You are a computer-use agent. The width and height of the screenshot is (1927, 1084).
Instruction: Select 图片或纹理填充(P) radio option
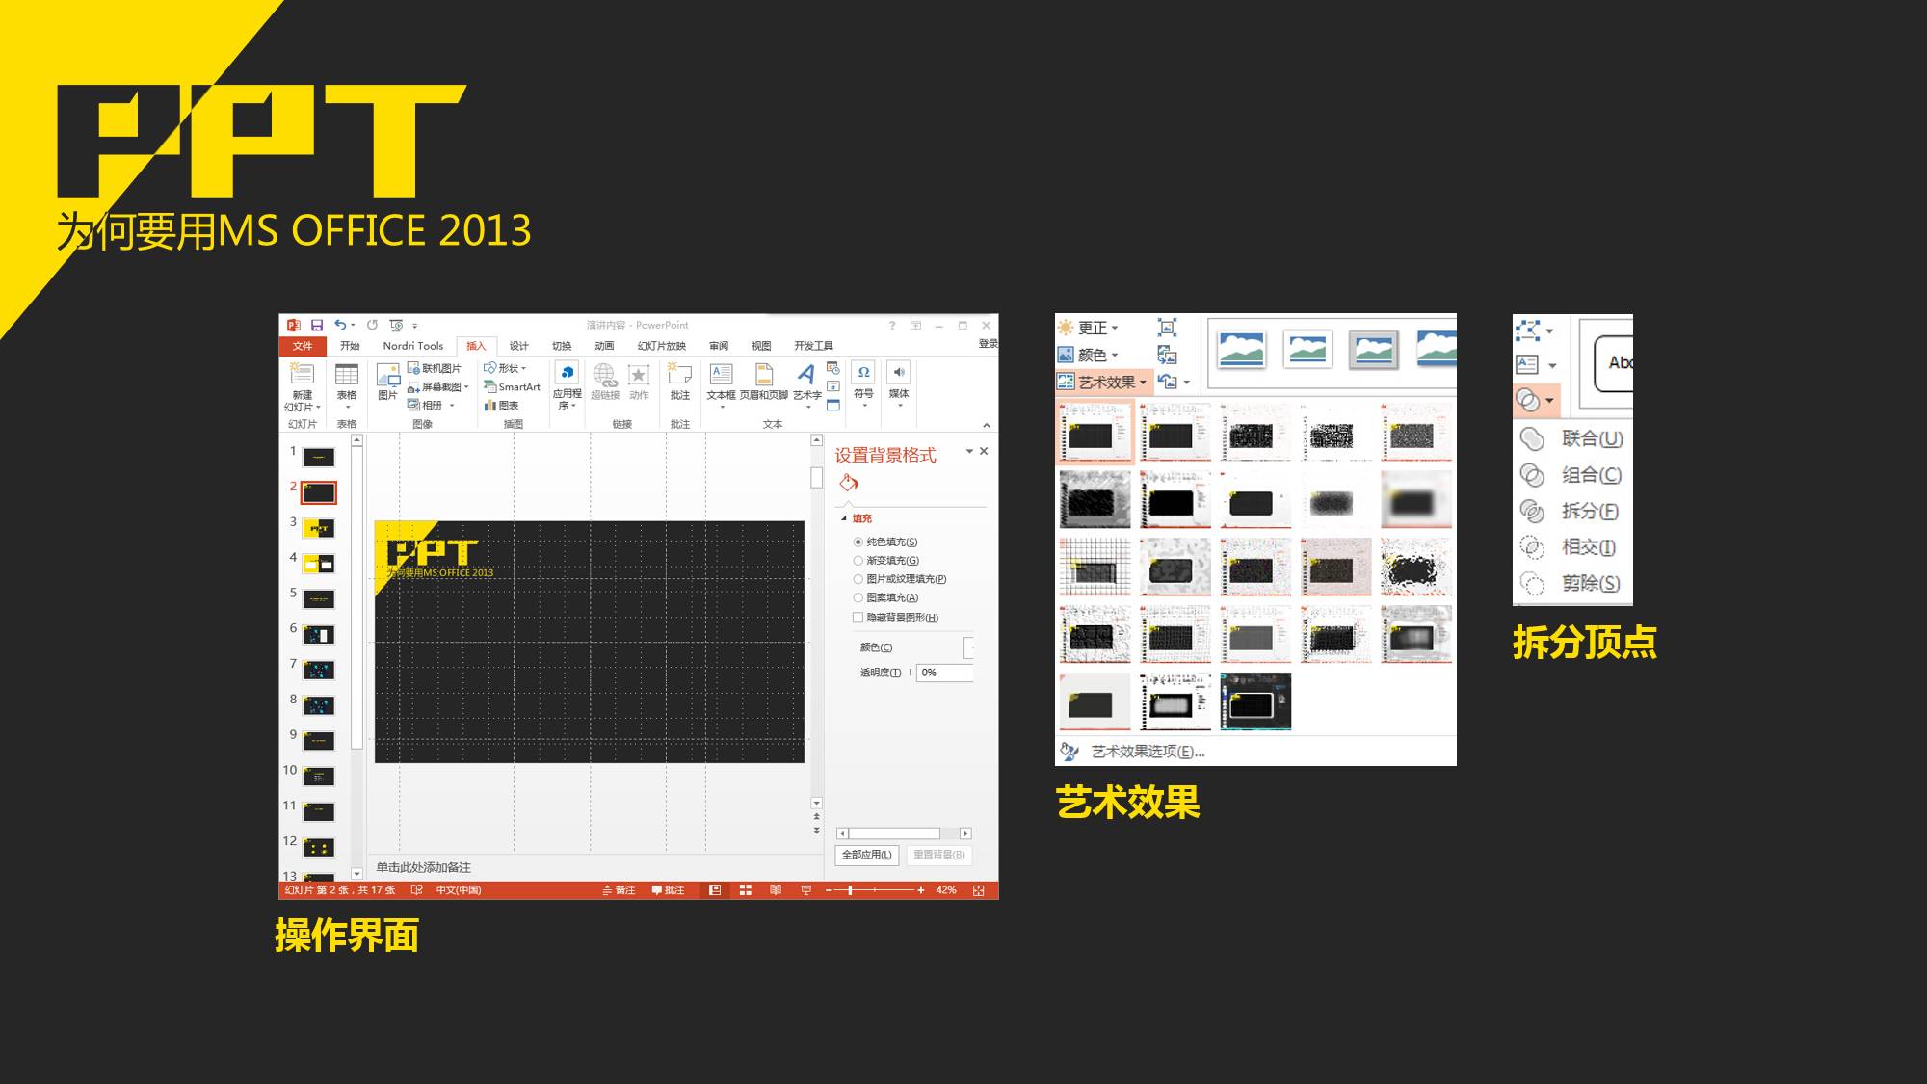858,579
